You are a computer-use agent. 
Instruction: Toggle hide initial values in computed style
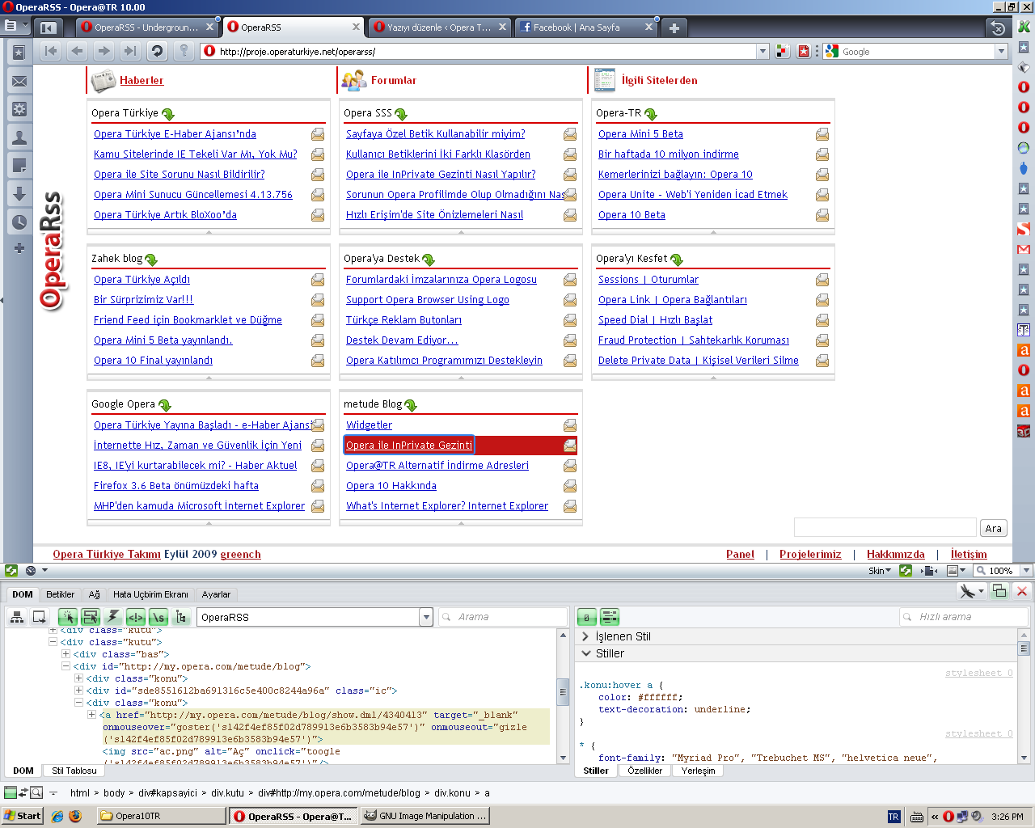click(x=587, y=617)
